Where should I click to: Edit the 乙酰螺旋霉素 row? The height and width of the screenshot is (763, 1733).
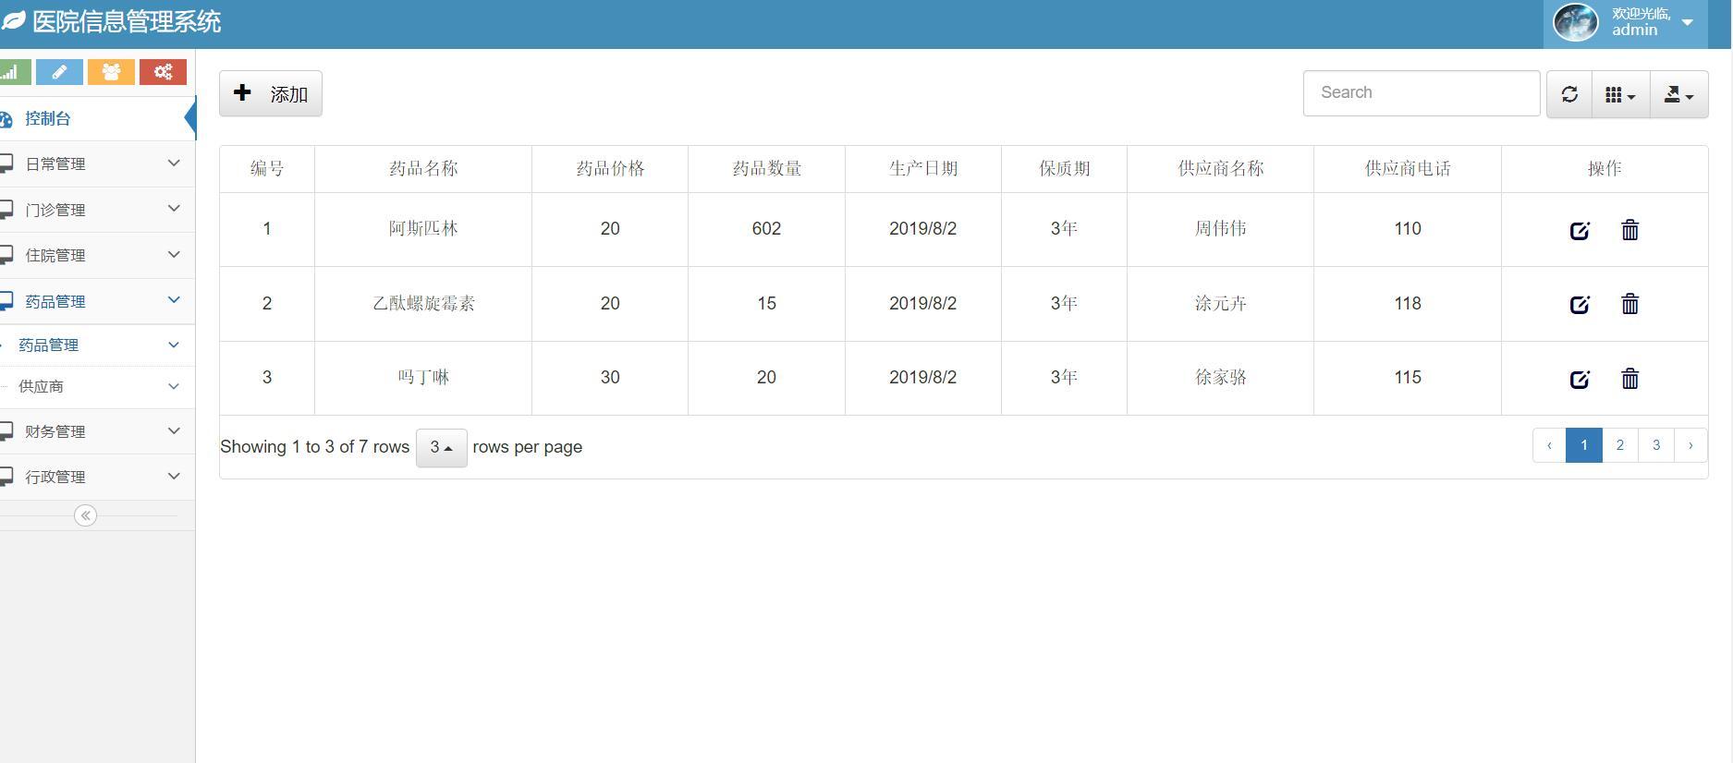pos(1580,304)
